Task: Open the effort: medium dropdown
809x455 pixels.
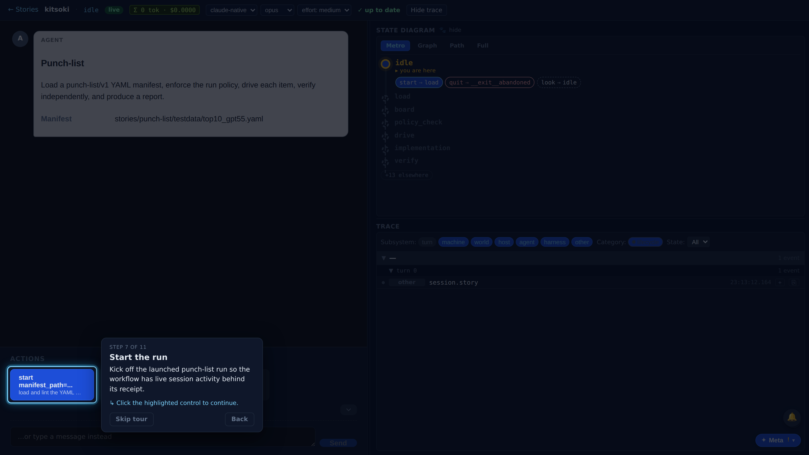Action: click(x=324, y=10)
